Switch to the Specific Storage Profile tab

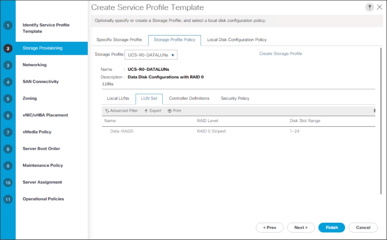tap(120, 40)
